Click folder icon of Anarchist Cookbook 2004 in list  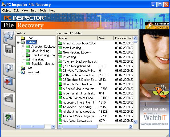pyautogui.click(x=60, y=43)
